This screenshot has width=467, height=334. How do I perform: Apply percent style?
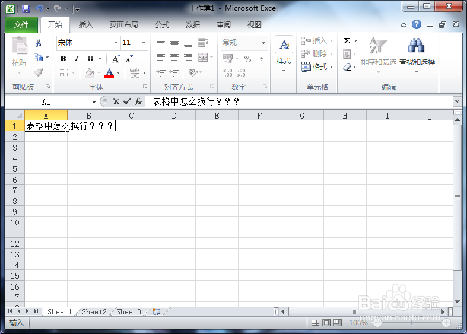[x=248, y=59]
